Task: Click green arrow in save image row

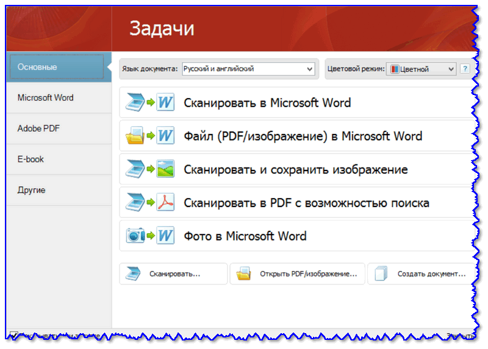Action: [x=151, y=169]
